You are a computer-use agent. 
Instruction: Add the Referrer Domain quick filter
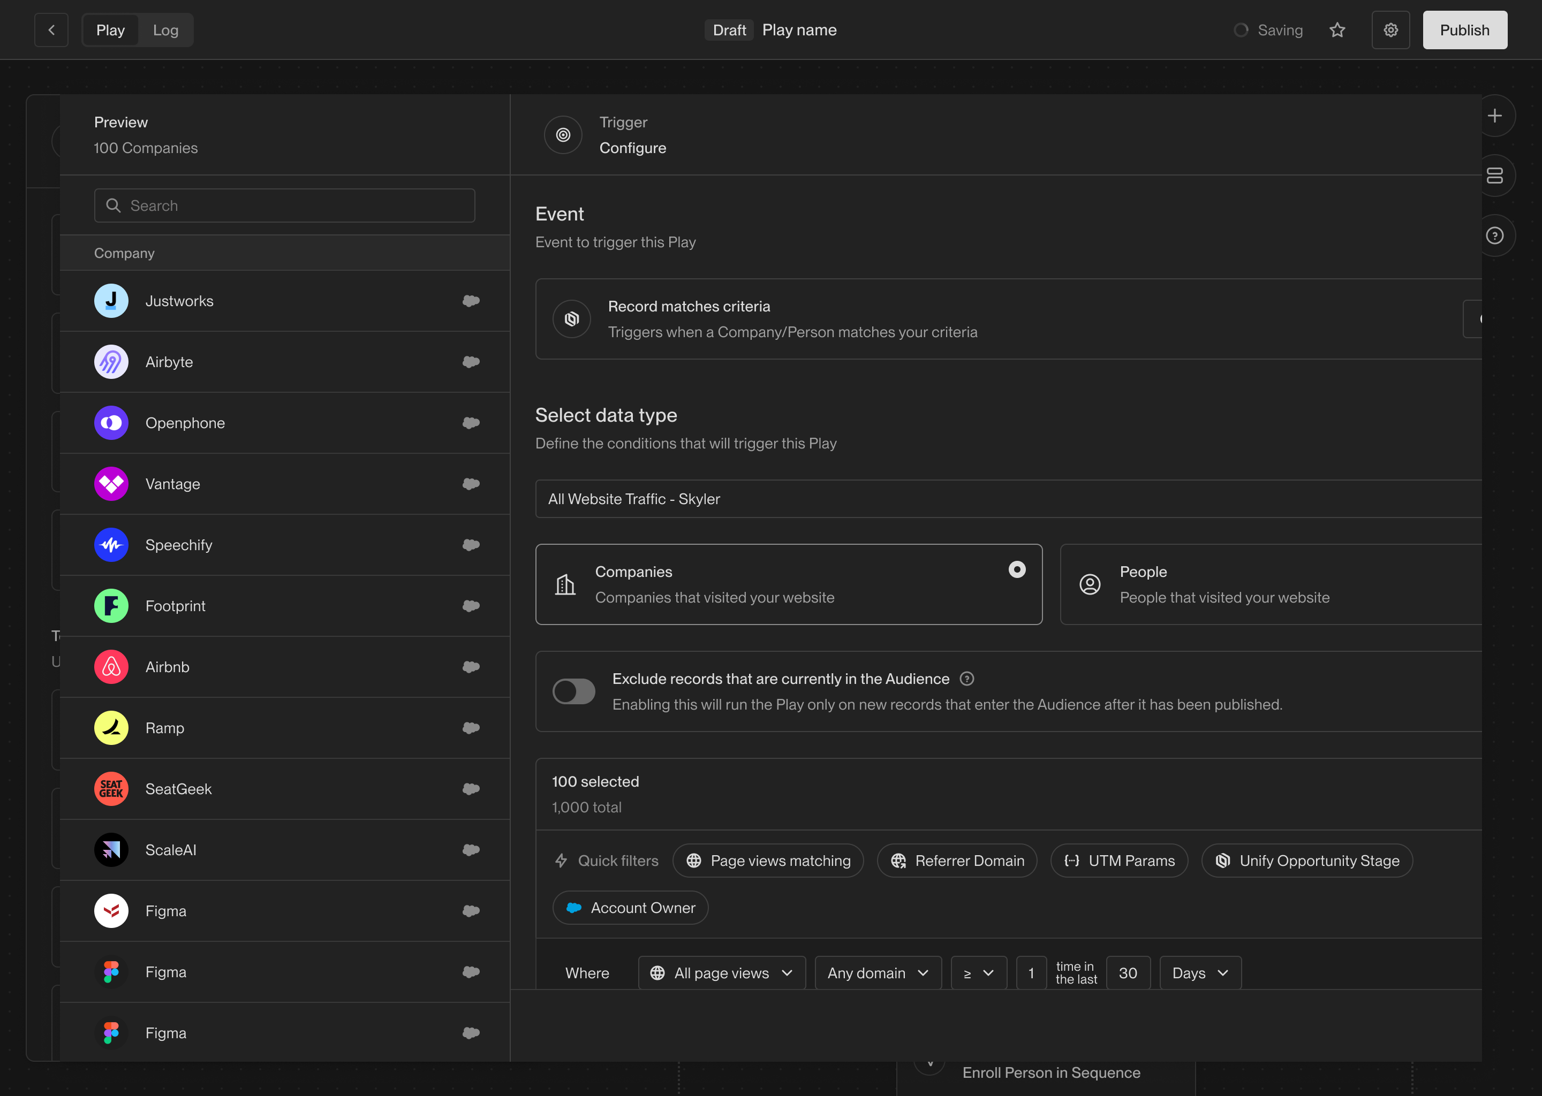click(957, 861)
